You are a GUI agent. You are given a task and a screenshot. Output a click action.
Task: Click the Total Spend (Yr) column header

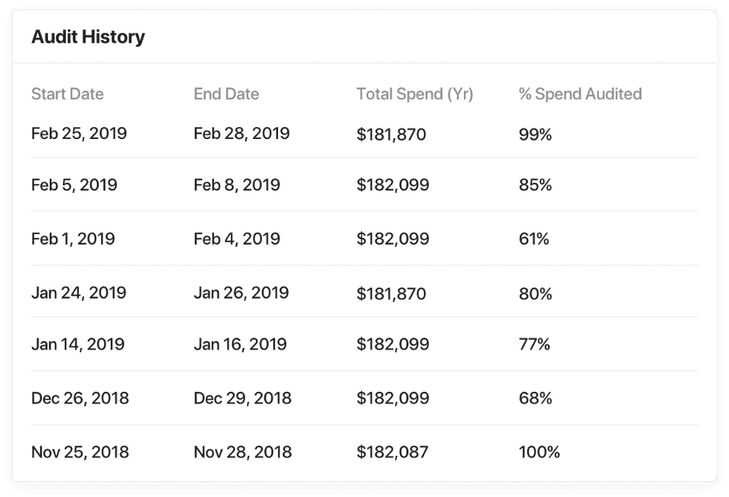point(415,94)
